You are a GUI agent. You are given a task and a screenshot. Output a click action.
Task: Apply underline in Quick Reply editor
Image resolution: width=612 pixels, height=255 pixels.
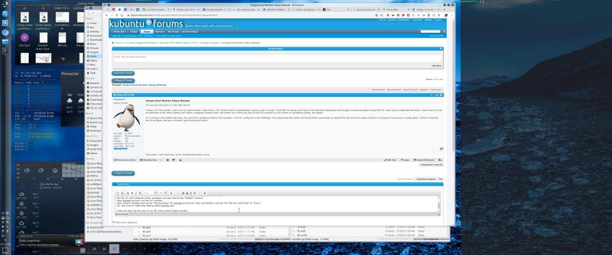[x=139, y=193]
